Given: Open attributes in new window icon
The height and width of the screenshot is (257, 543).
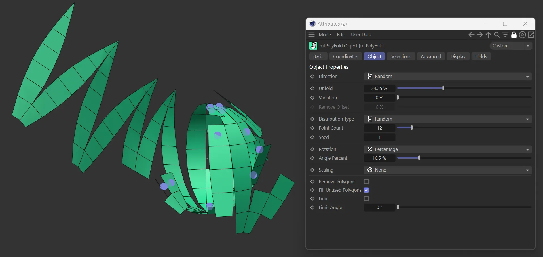Looking at the screenshot, I should coord(531,35).
